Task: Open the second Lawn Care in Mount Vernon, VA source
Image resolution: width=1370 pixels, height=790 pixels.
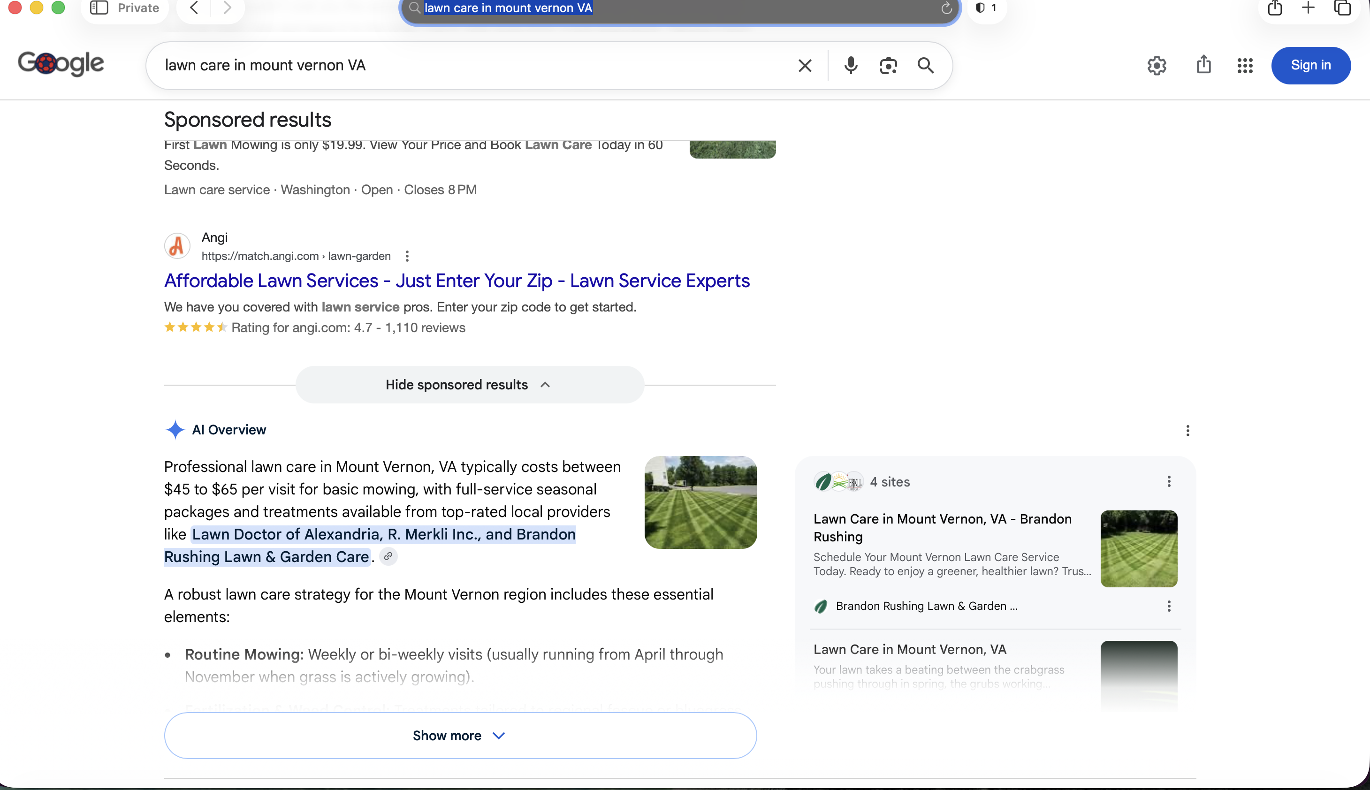Action: tap(910, 649)
